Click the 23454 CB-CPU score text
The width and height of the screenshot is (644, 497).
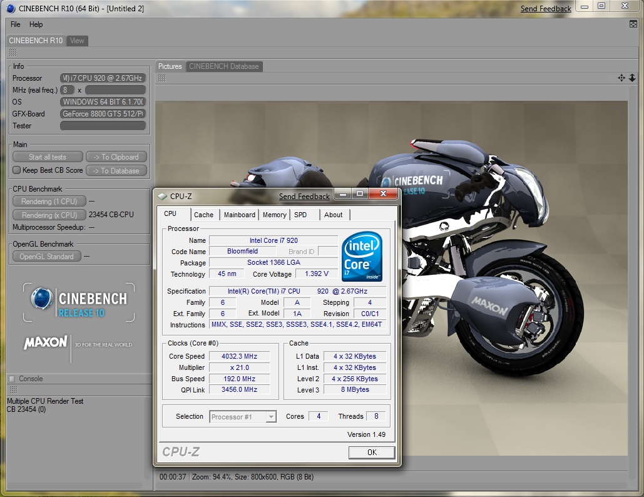(x=111, y=215)
